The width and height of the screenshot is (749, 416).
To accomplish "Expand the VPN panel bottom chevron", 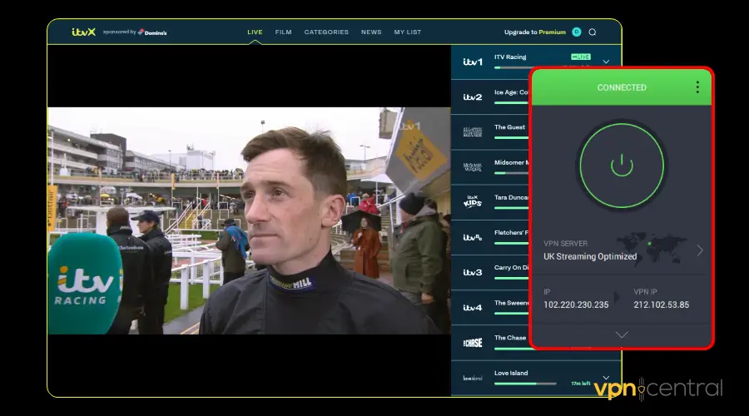I will click(x=622, y=334).
